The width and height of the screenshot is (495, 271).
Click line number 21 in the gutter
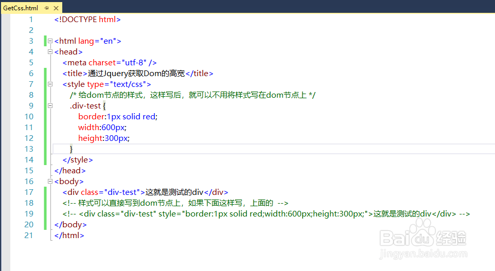click(x=29, y=236)
